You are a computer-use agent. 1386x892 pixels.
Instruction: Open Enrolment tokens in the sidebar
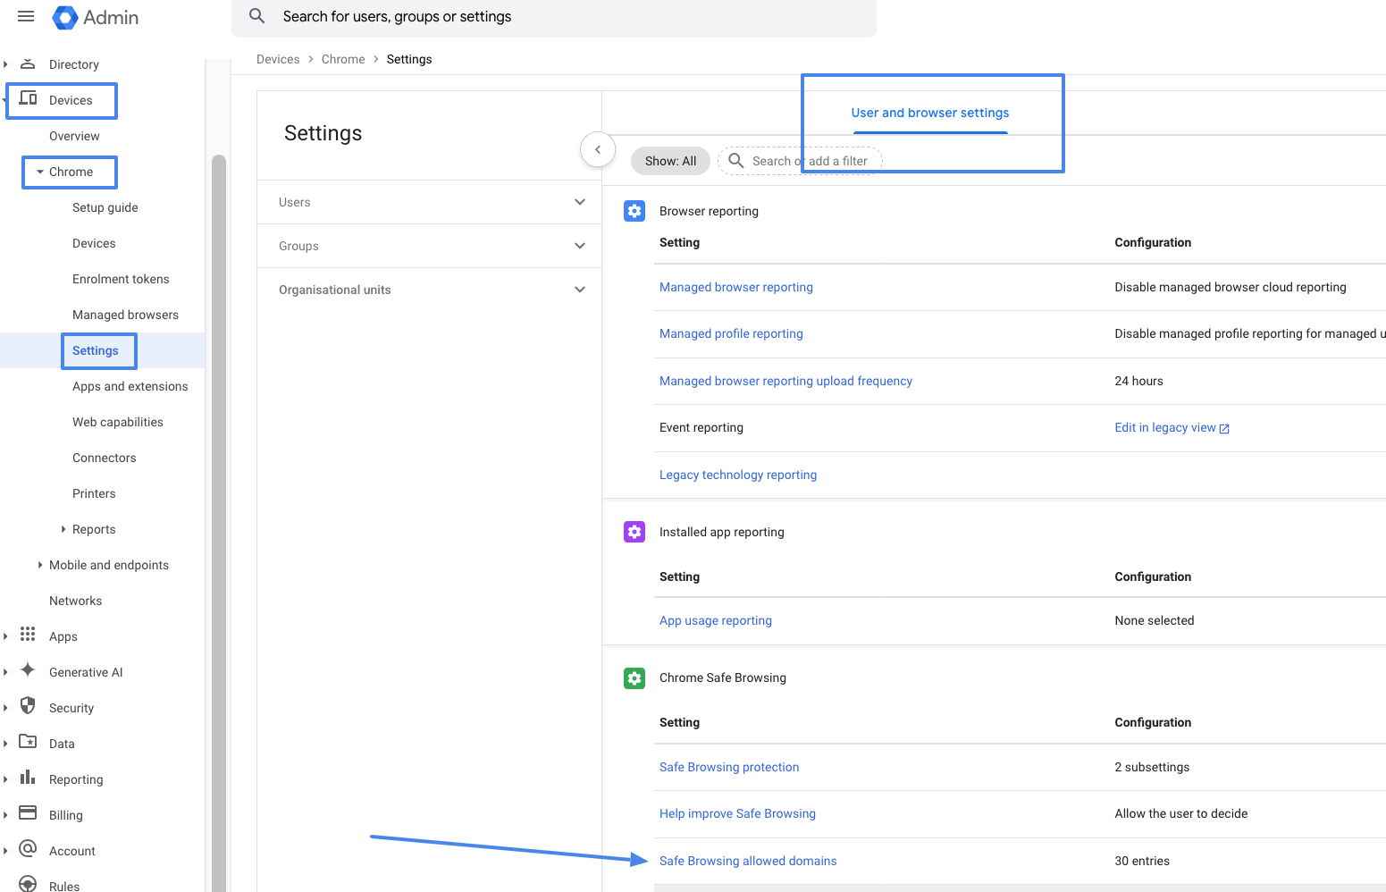click(121, 279)
